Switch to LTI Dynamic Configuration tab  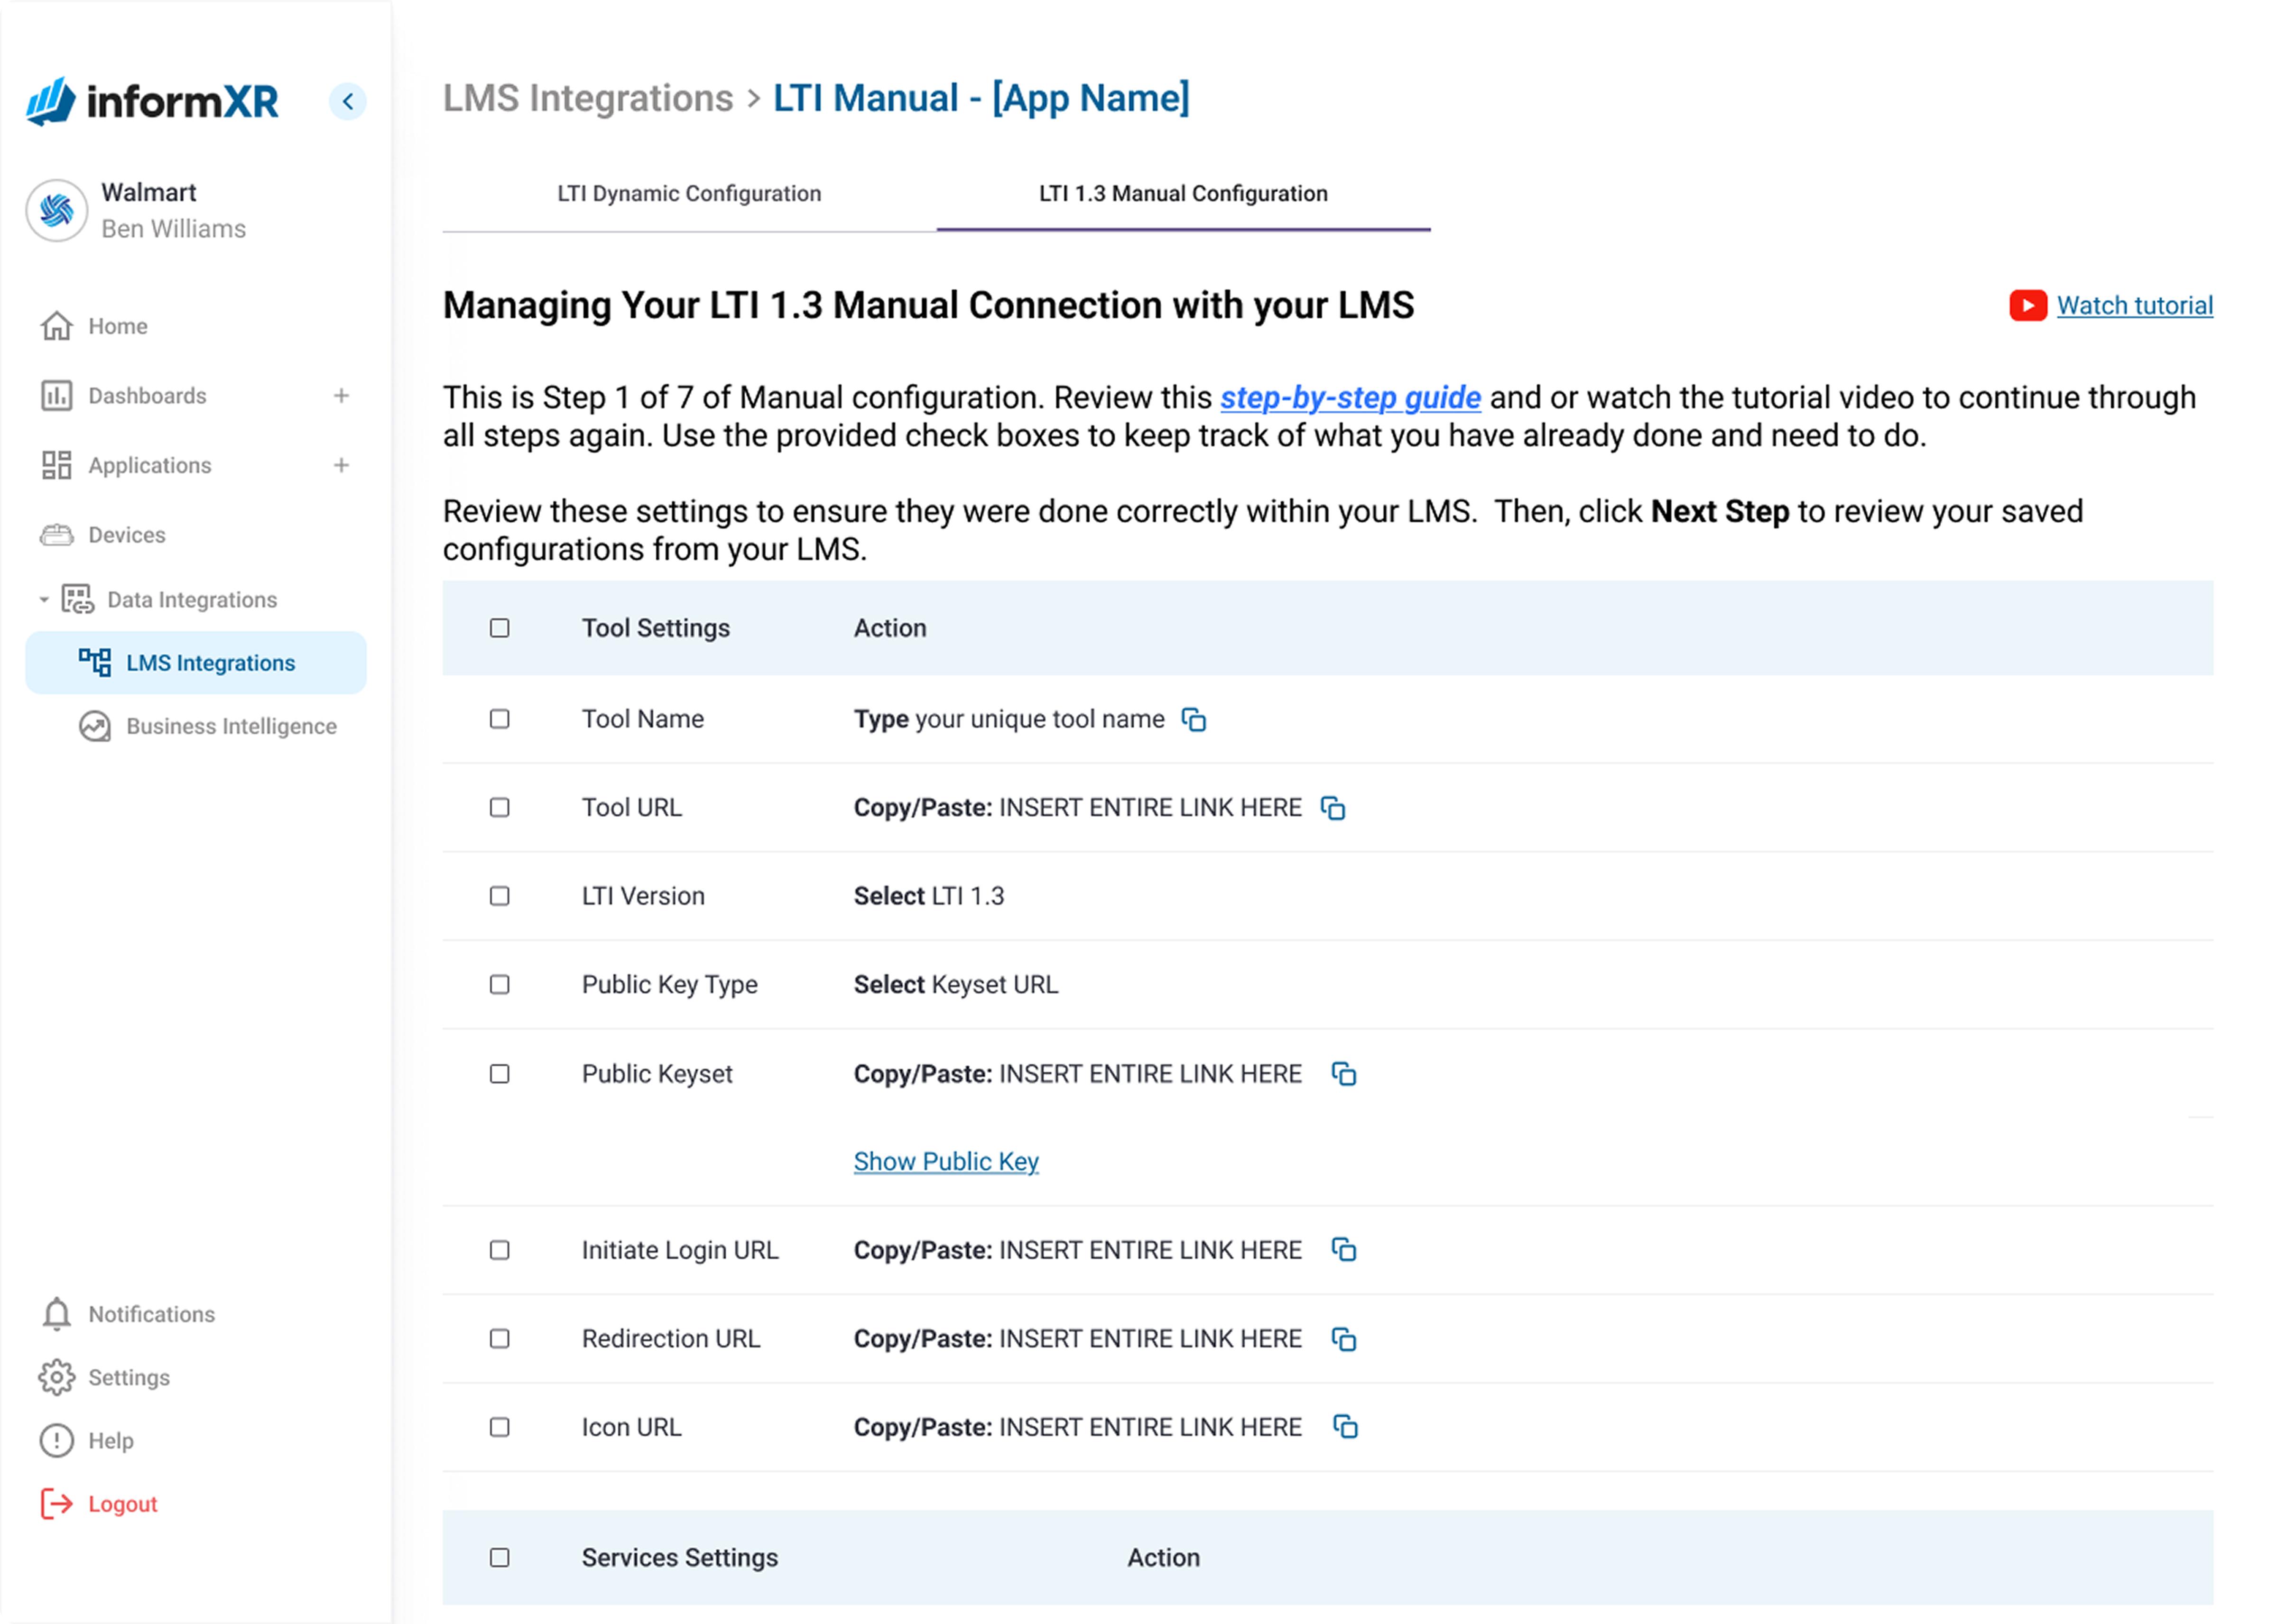pos(689,194)
